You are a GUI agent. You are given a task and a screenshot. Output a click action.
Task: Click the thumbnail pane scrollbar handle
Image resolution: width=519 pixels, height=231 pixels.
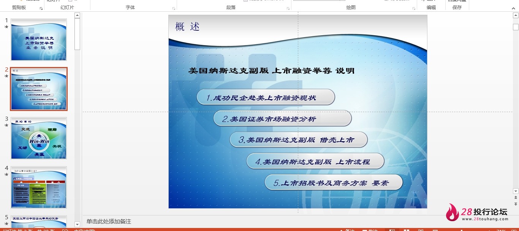coord(77,34)
